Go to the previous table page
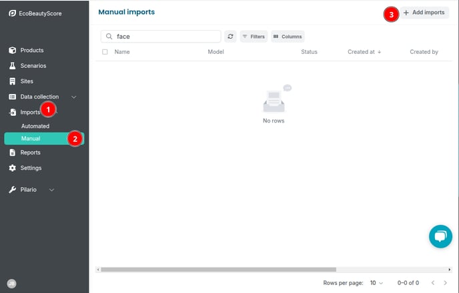Image resolution: width=459 pixels, height=293 pixels. [x=433, y=283]
